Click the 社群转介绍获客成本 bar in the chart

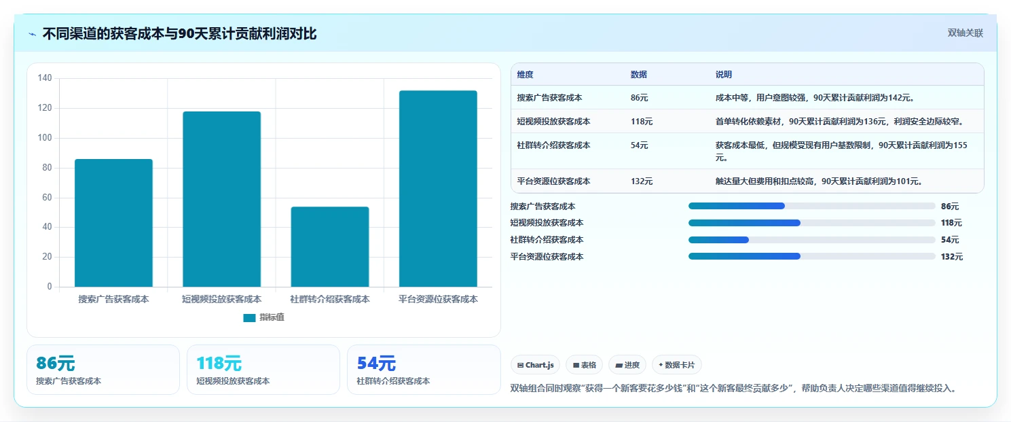point(330,247)
